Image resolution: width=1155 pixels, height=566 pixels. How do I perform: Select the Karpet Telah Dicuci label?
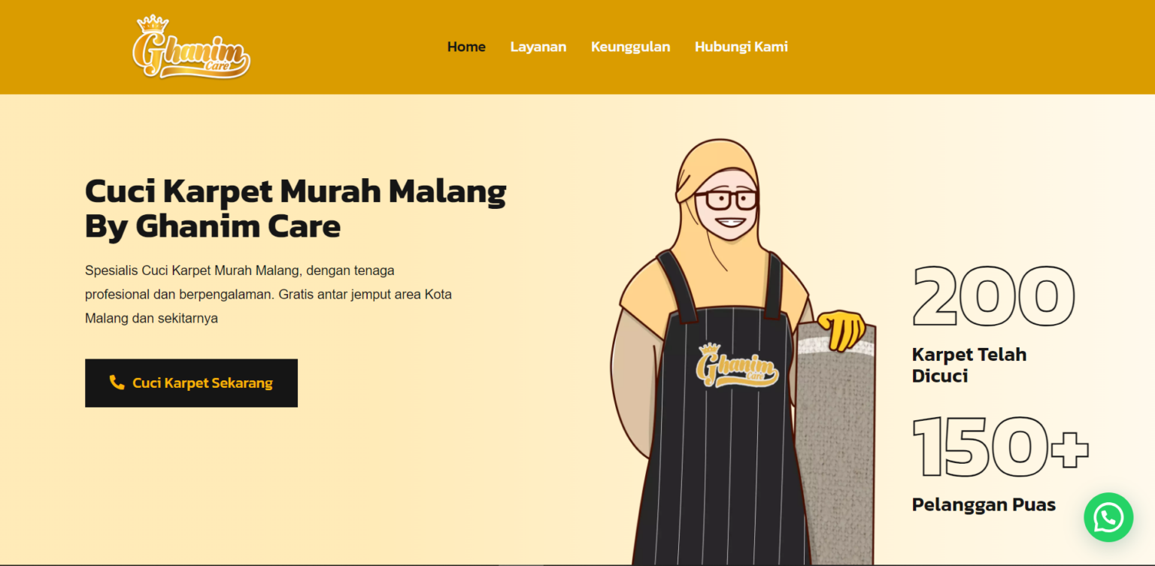[x=969, y=365]
